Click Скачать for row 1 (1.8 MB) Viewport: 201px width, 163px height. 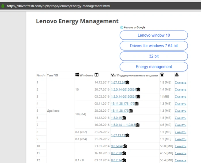pos(181,83)
